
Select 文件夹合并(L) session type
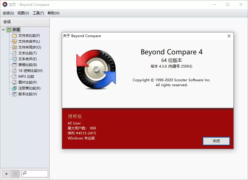pos(29,41)
